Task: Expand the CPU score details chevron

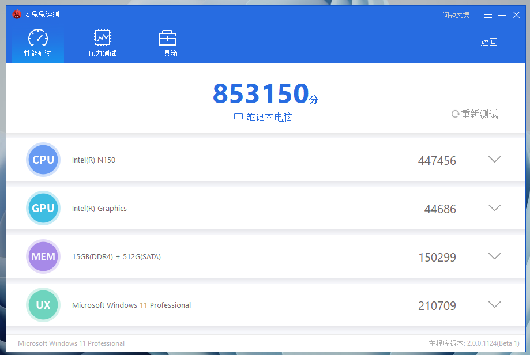Action: [494, 160]
